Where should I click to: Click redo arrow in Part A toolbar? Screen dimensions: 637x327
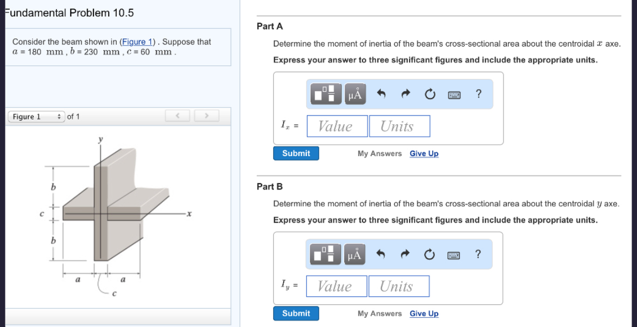click(405, 94)
